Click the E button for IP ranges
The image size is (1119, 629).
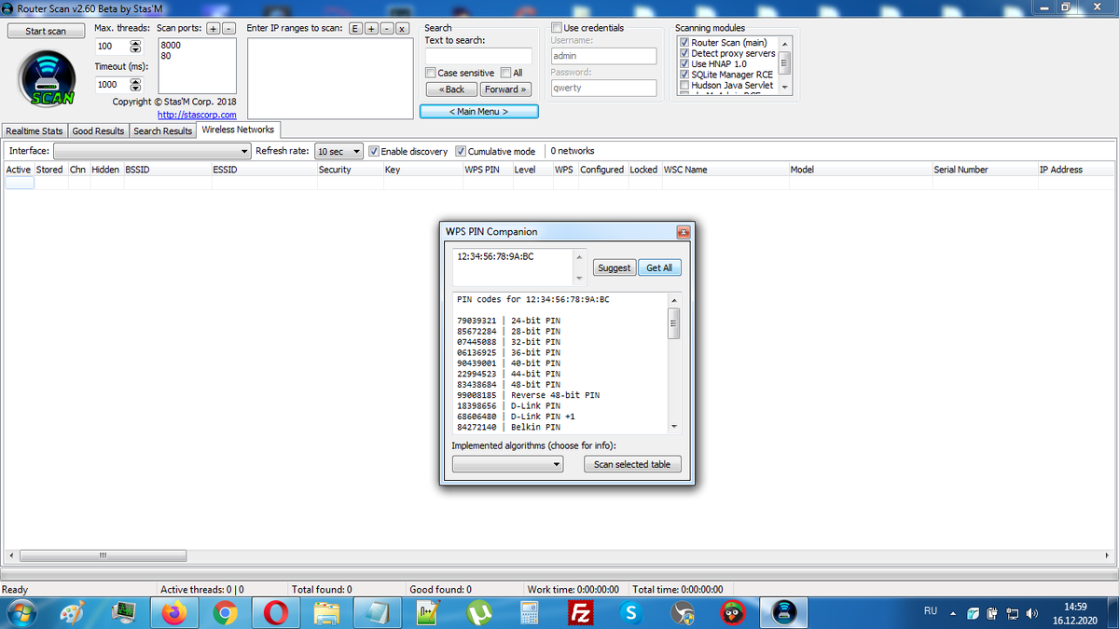tap(356, 28)
